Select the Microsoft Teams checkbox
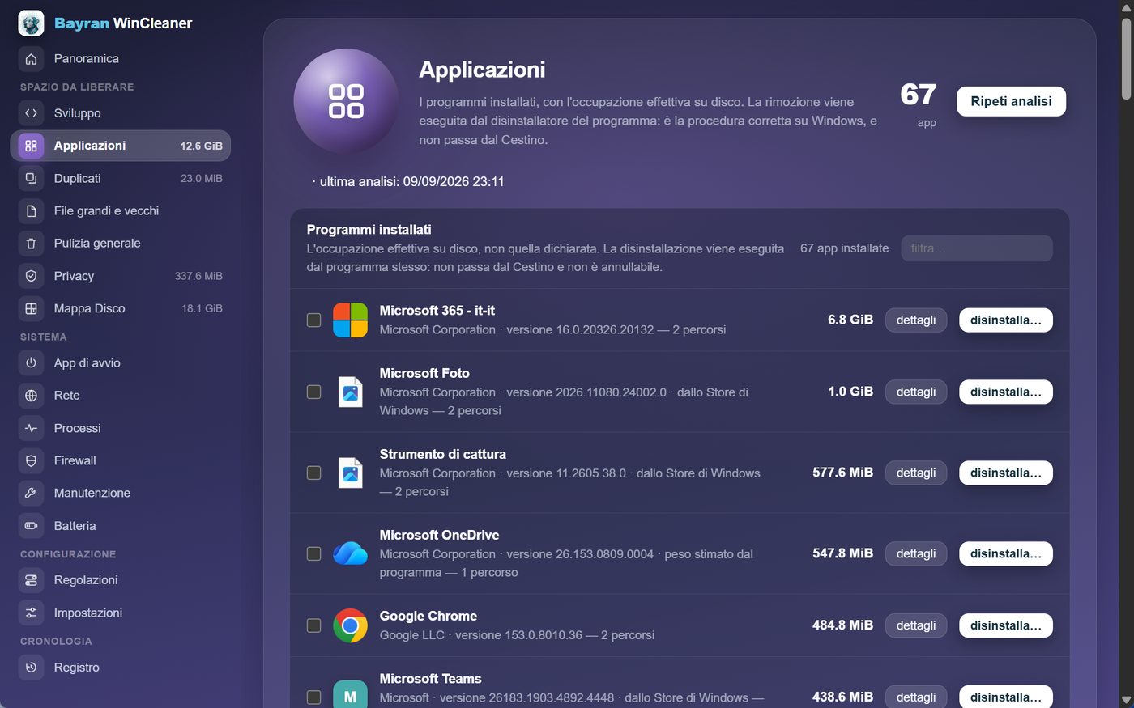The image size is (1134, 708). [x=313, y=697]
